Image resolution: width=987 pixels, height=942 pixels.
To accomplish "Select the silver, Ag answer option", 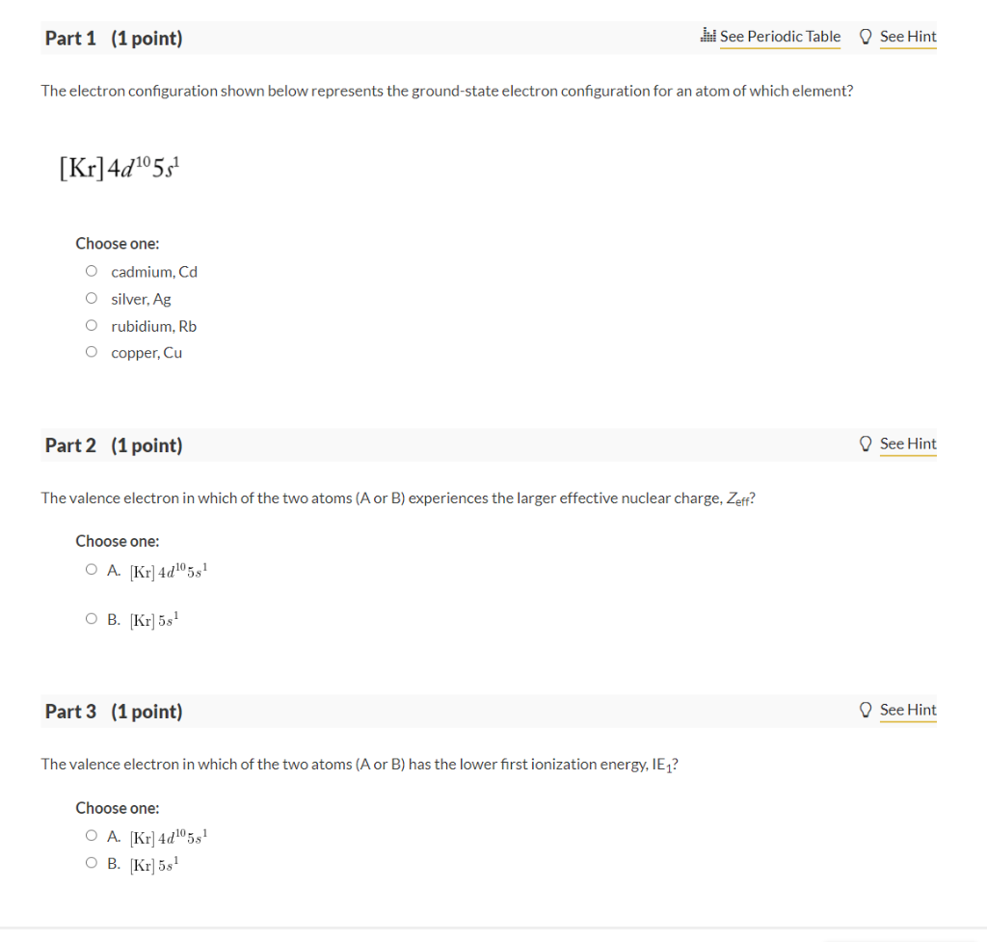I will (x=91, y=297).
